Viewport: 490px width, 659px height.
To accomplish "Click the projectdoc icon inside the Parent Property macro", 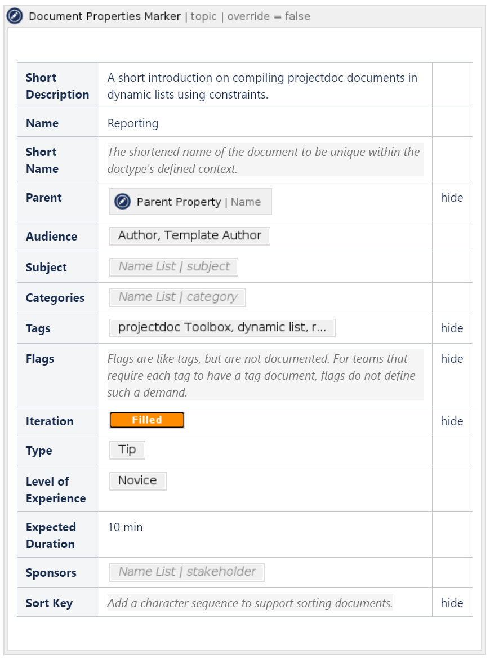I will (x=121, y=202).
